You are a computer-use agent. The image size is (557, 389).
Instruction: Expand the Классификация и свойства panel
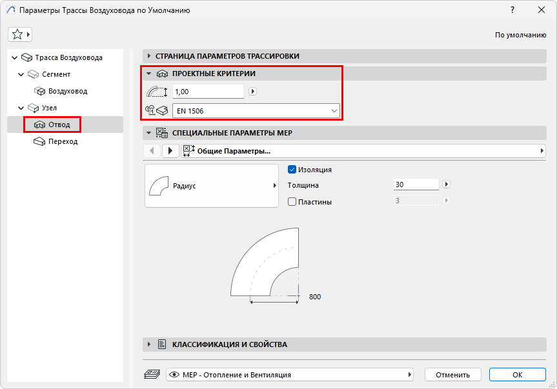pos(149,344)
